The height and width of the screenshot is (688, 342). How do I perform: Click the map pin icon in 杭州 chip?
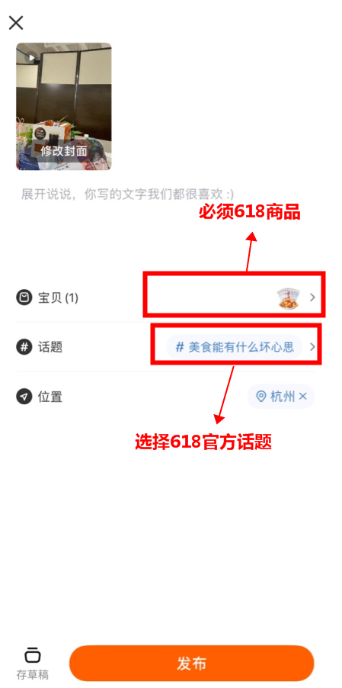261,397
